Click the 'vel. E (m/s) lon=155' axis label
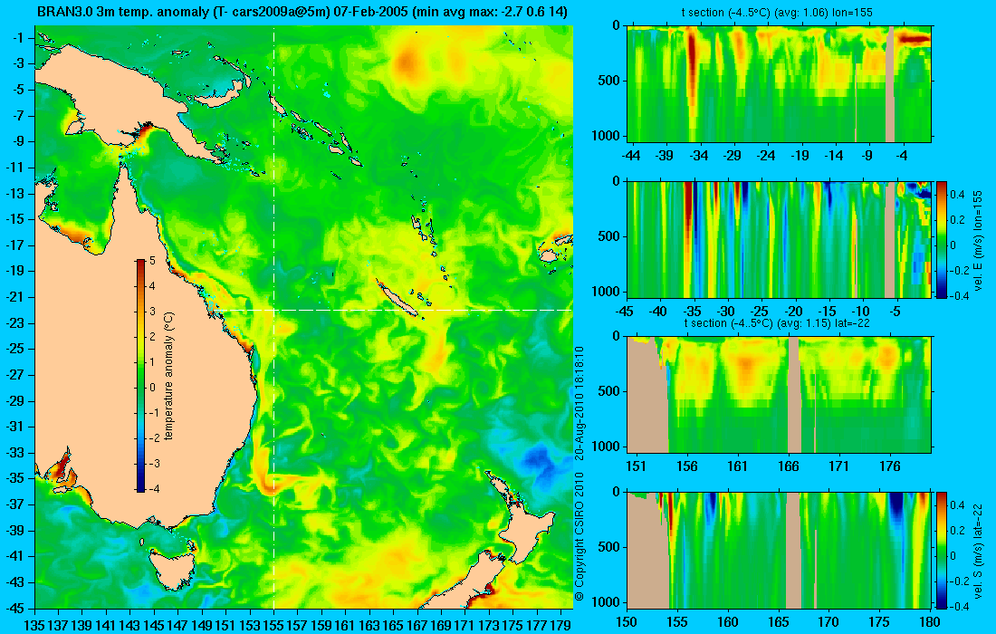 click(x=978, y=240)
